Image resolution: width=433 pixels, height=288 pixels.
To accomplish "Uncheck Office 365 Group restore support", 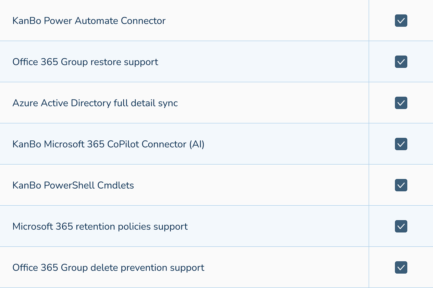I will pyautogui.click(x=401, y=62).
